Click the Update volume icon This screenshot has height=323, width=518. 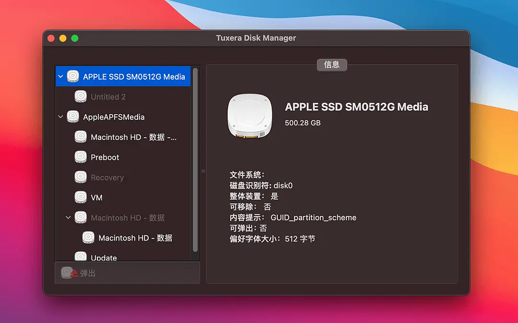(x=81, y=256)
